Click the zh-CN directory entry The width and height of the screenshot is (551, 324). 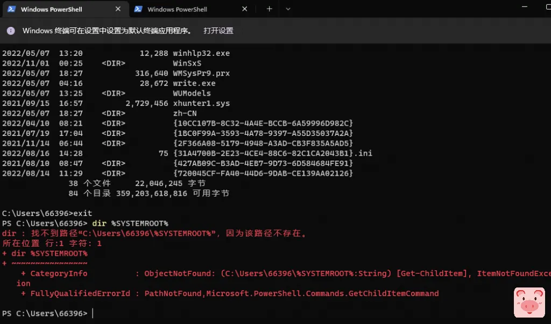point(185,113)
